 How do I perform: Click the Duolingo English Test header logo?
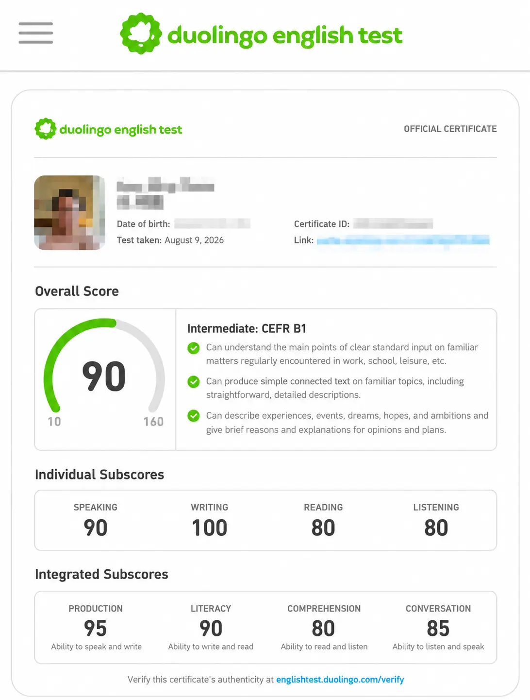pos(261,34)
